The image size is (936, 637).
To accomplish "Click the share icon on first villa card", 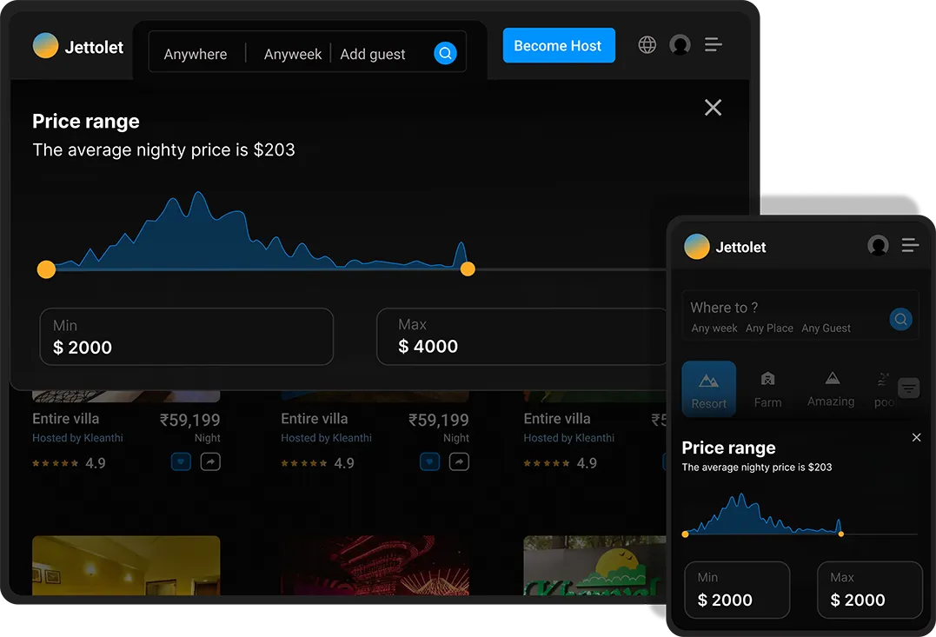I will pos(210,462).
